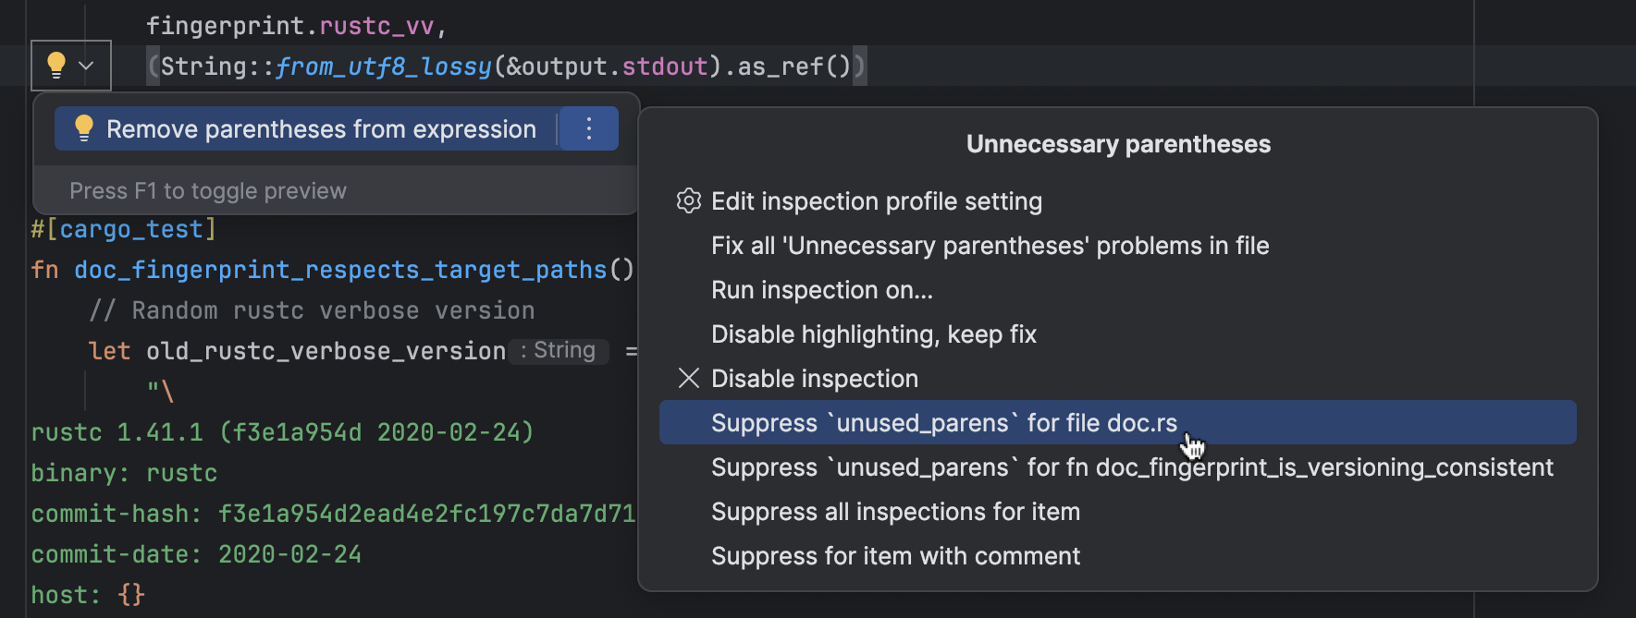This screenshot has width=1636, height=618.
Task: Click function name doc_fingerprint_respects_target_paths
Action: coord(340,270)
